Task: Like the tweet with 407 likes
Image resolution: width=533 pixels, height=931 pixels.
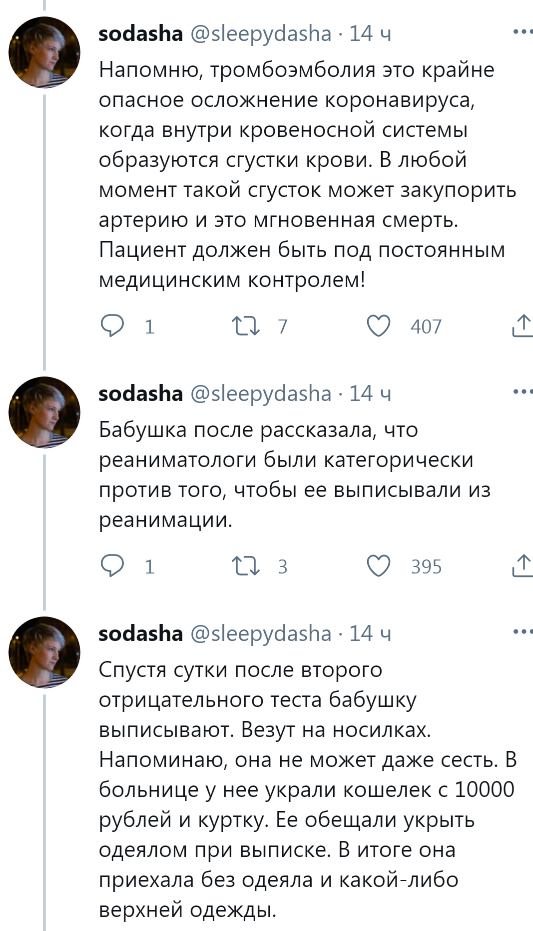Action: (x=379, y=326)
